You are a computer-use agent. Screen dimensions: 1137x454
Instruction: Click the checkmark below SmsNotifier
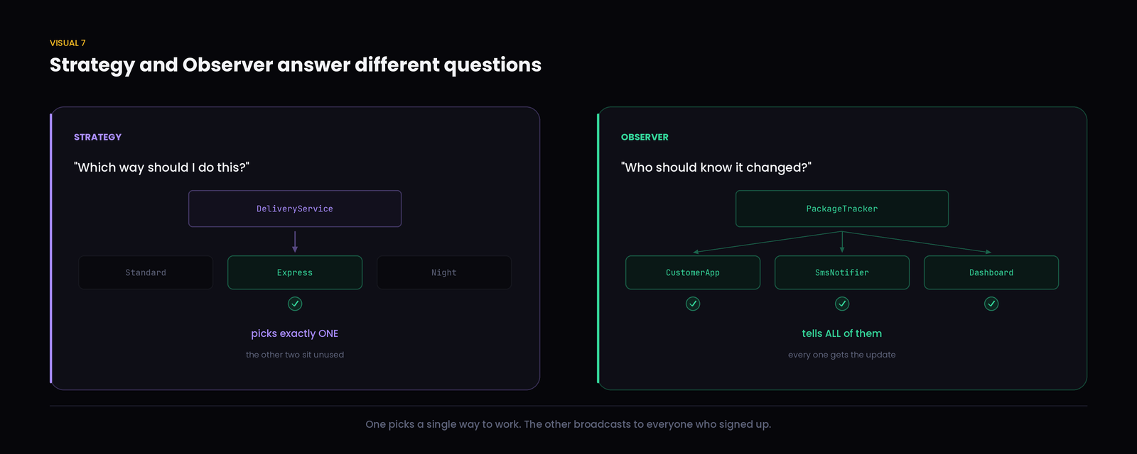click(842, 304)
